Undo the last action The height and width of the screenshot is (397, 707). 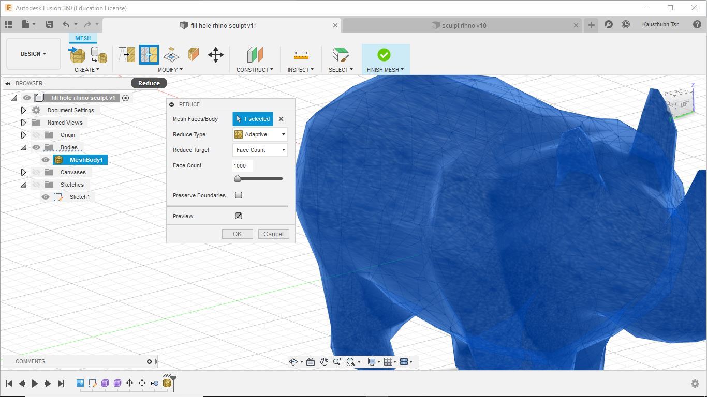(x=66, y=24)
